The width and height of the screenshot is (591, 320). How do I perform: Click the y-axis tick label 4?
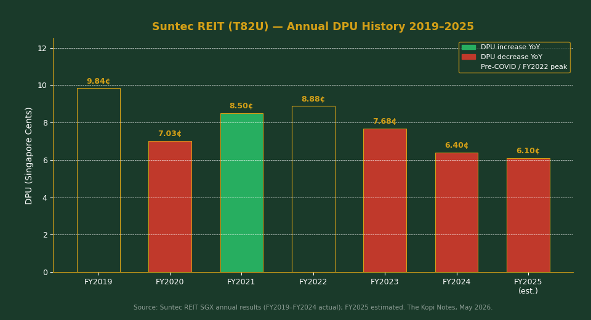pos(45,198)
